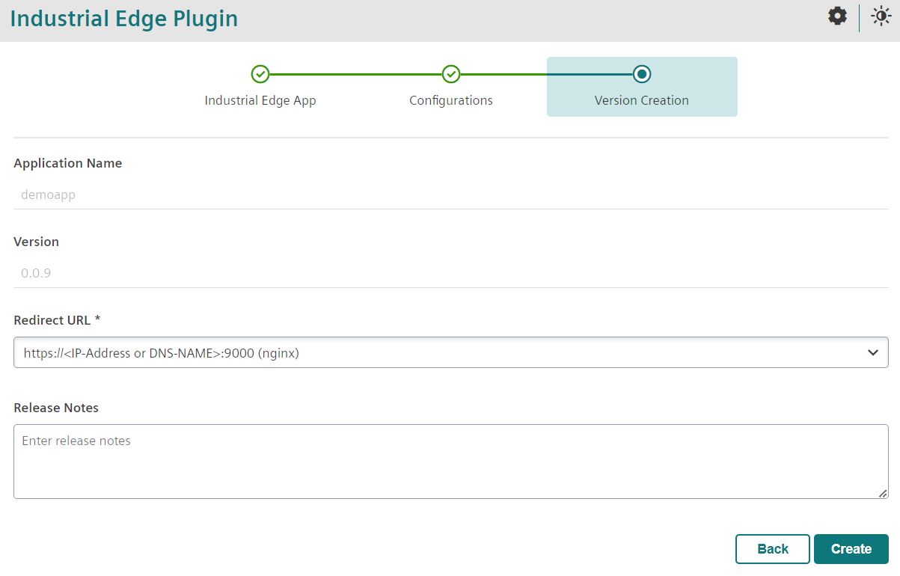The image size is (900, 576).
Task: Toggle the light/dark theme icon
Action: [881, 16]
